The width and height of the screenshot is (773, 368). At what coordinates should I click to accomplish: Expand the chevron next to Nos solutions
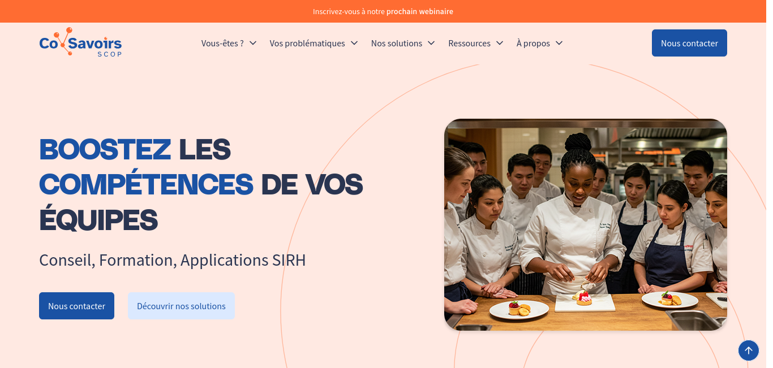pos(431,43)
